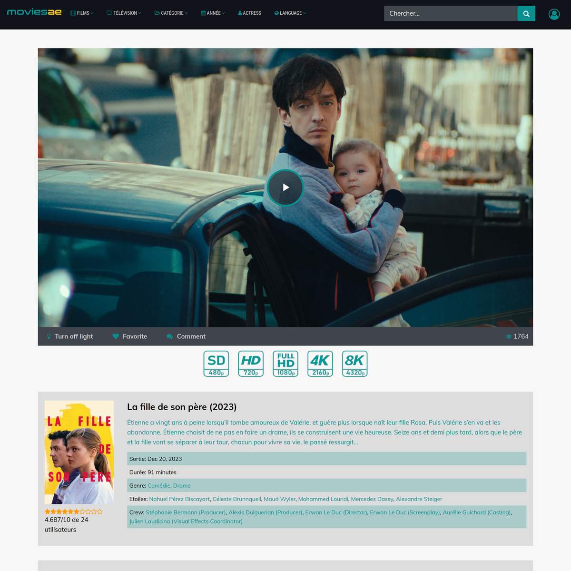Select Full HD 1080p quality icon

[x=285, y=364]
